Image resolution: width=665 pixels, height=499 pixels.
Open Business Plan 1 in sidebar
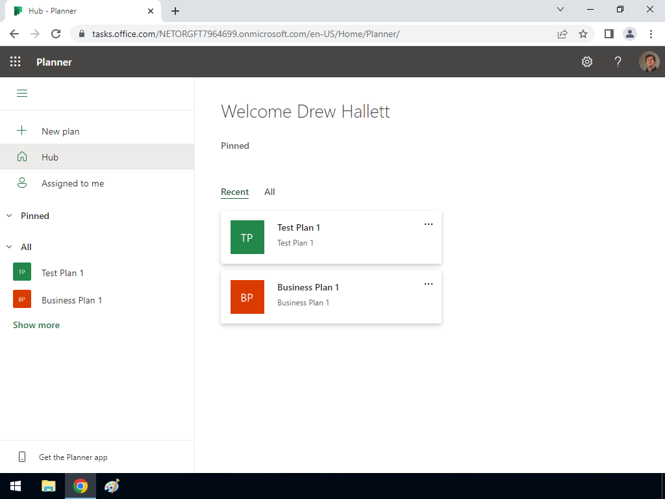point(97,300)
